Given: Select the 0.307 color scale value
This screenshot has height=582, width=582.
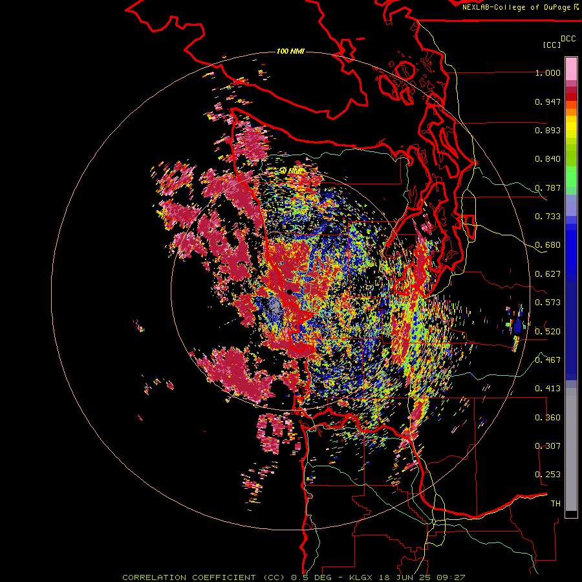Looking at the screenshot, I should (x=548, y=446).
